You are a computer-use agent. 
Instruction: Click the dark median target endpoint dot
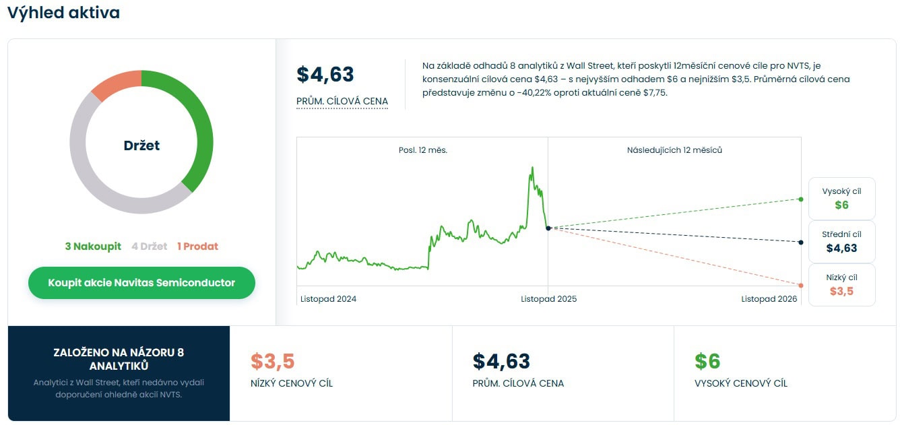point(800,242)
